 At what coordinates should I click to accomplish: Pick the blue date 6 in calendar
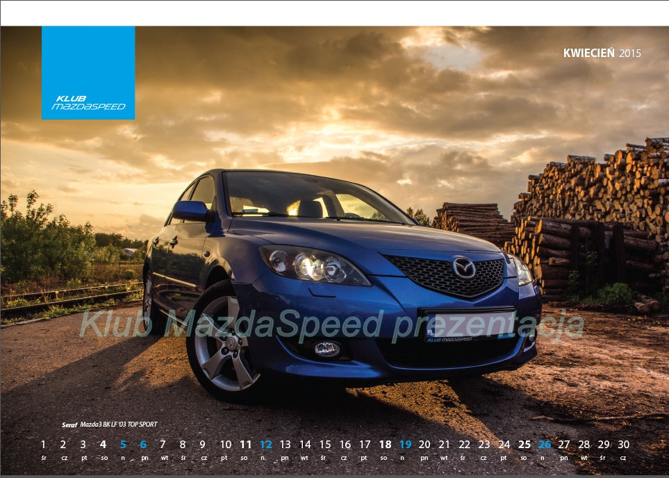[143, 445]
